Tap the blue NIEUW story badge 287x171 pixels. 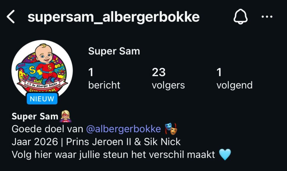coord(42,99)
